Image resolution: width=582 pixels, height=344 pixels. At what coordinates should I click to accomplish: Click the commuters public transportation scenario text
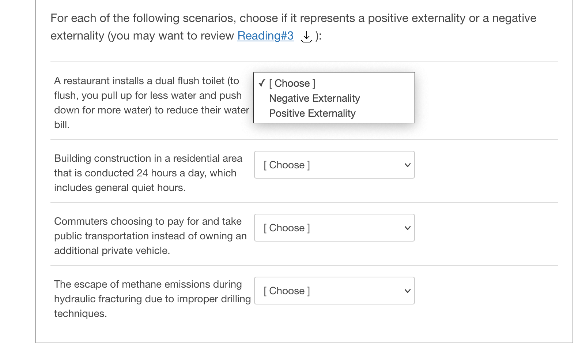(150, 236)
